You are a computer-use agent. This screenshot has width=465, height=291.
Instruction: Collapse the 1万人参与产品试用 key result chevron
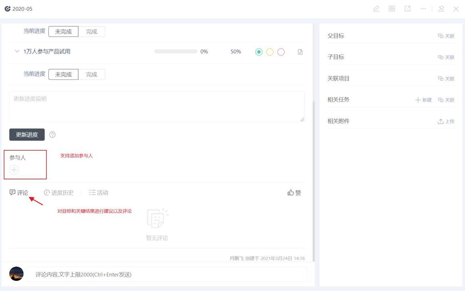[17, 51]
